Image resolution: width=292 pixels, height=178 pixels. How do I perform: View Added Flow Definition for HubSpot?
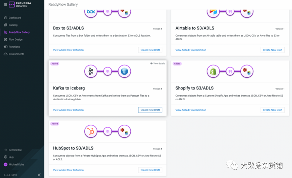pos(68,170)
